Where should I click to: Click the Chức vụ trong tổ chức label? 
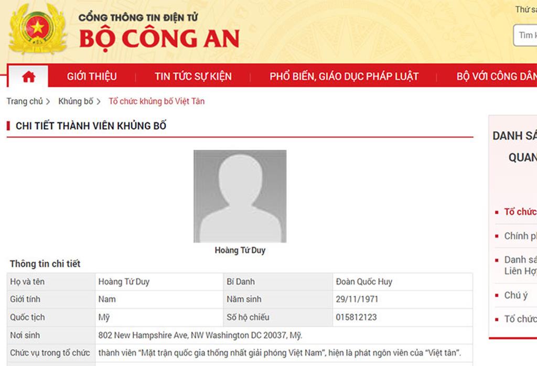coord(50,353)
